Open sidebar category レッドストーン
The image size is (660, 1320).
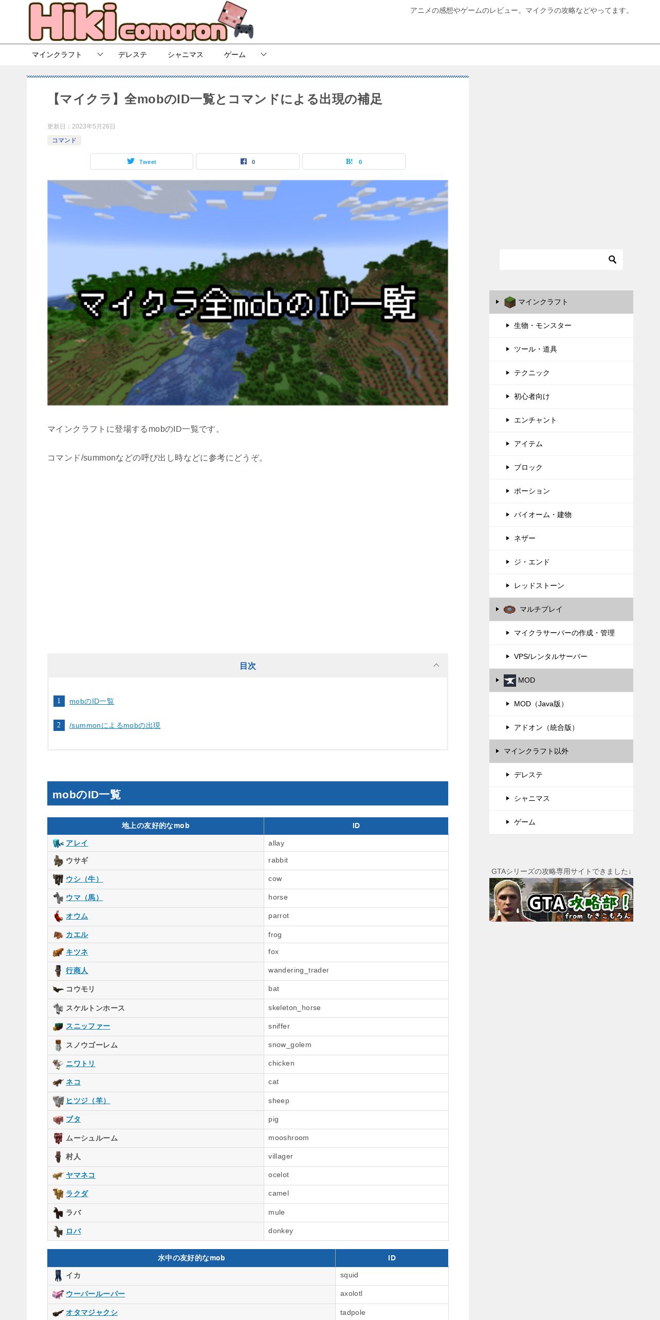(561, 586)
